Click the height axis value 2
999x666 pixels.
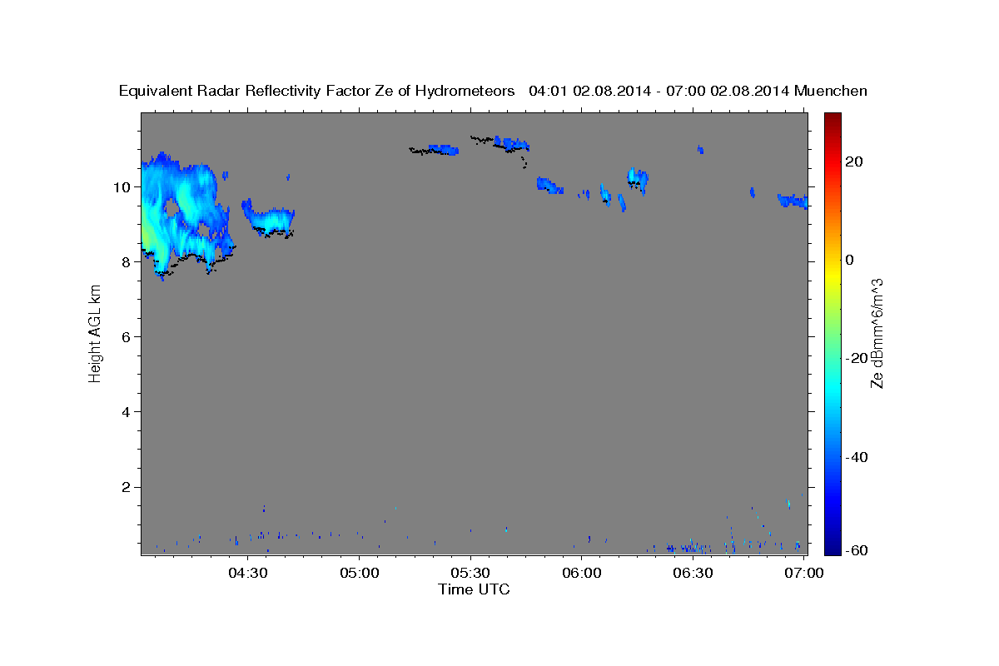click(x=127, y=486)
